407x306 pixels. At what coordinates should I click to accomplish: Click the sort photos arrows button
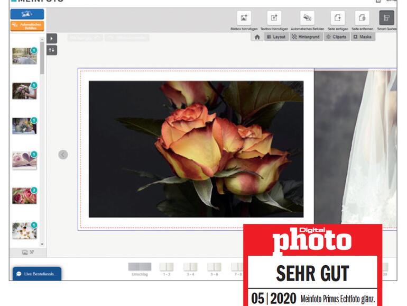[52, 50]
